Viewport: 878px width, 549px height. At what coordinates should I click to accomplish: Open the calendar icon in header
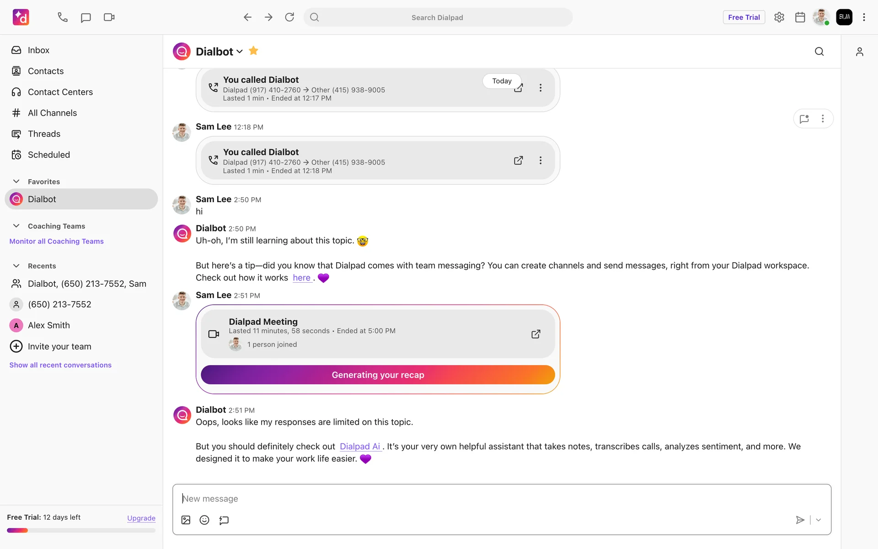click(800, 17)
